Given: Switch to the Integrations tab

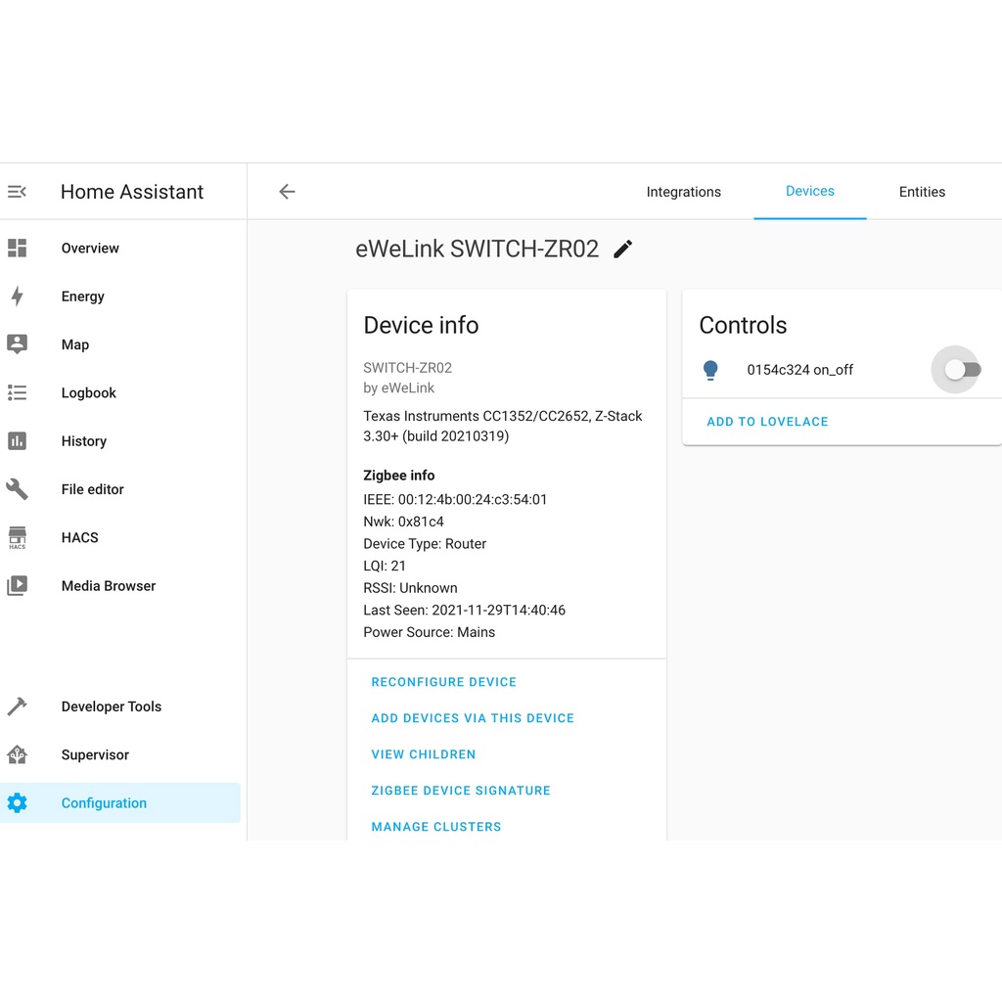Looking at the screenshot, I should click(683, 192).
